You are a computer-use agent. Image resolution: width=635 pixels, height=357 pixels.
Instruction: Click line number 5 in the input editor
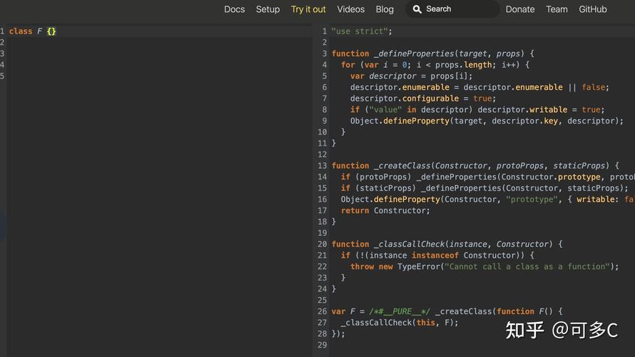coord(3,76)
